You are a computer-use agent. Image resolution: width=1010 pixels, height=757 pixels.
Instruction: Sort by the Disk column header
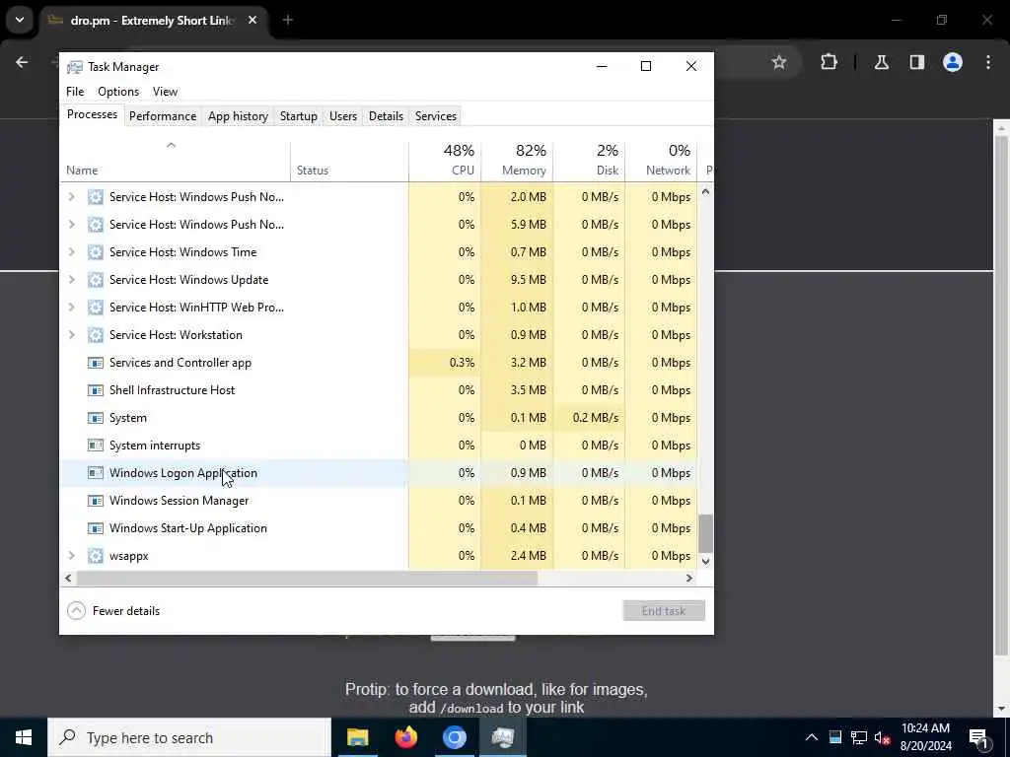coord(590,161)
